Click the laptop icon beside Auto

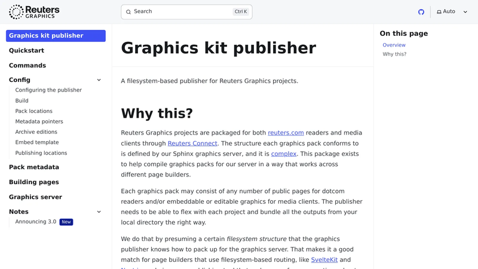pyautogui.click(x=439, y=12)
